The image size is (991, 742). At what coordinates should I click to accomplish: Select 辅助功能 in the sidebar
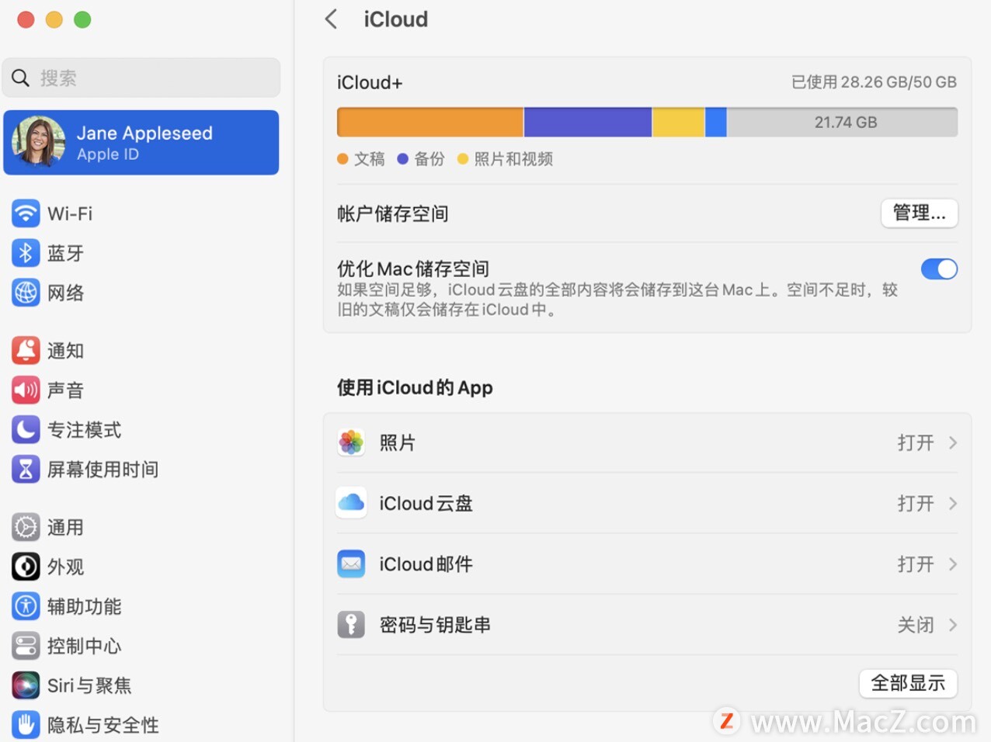coord(141,607)
